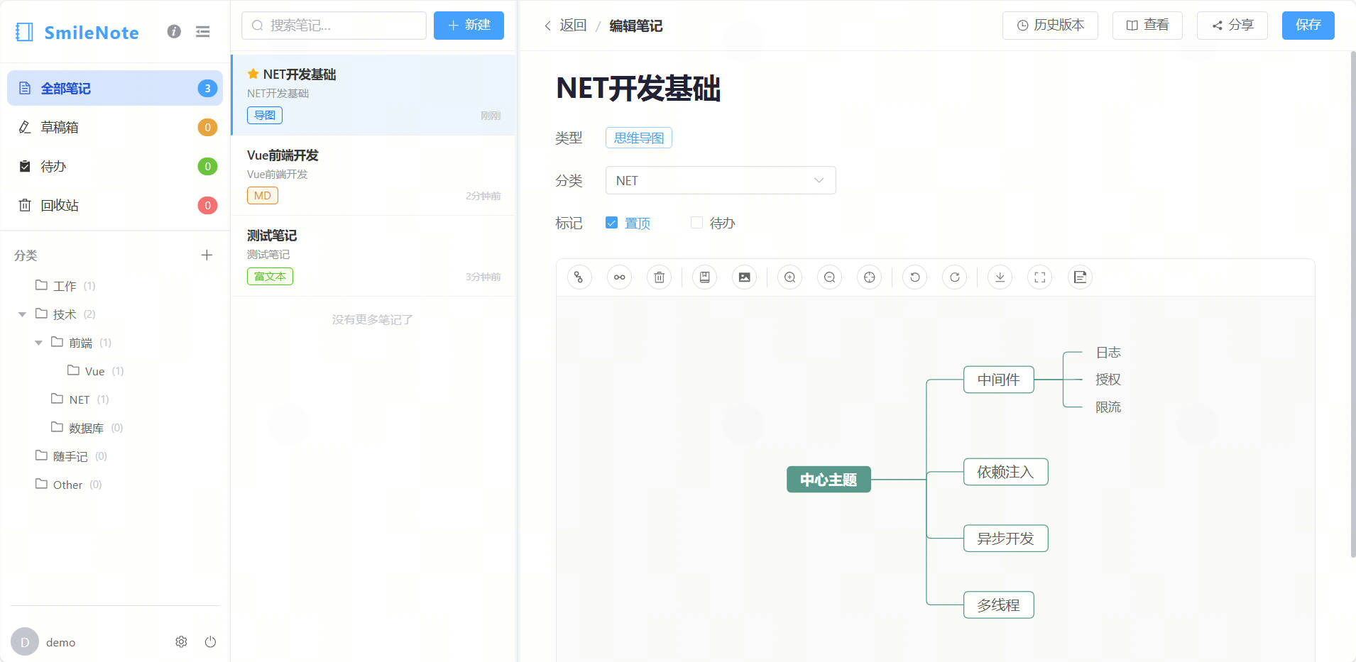1356x662 pixels.
Task: Zoom out of the mind map
Action: pos(829,277)
